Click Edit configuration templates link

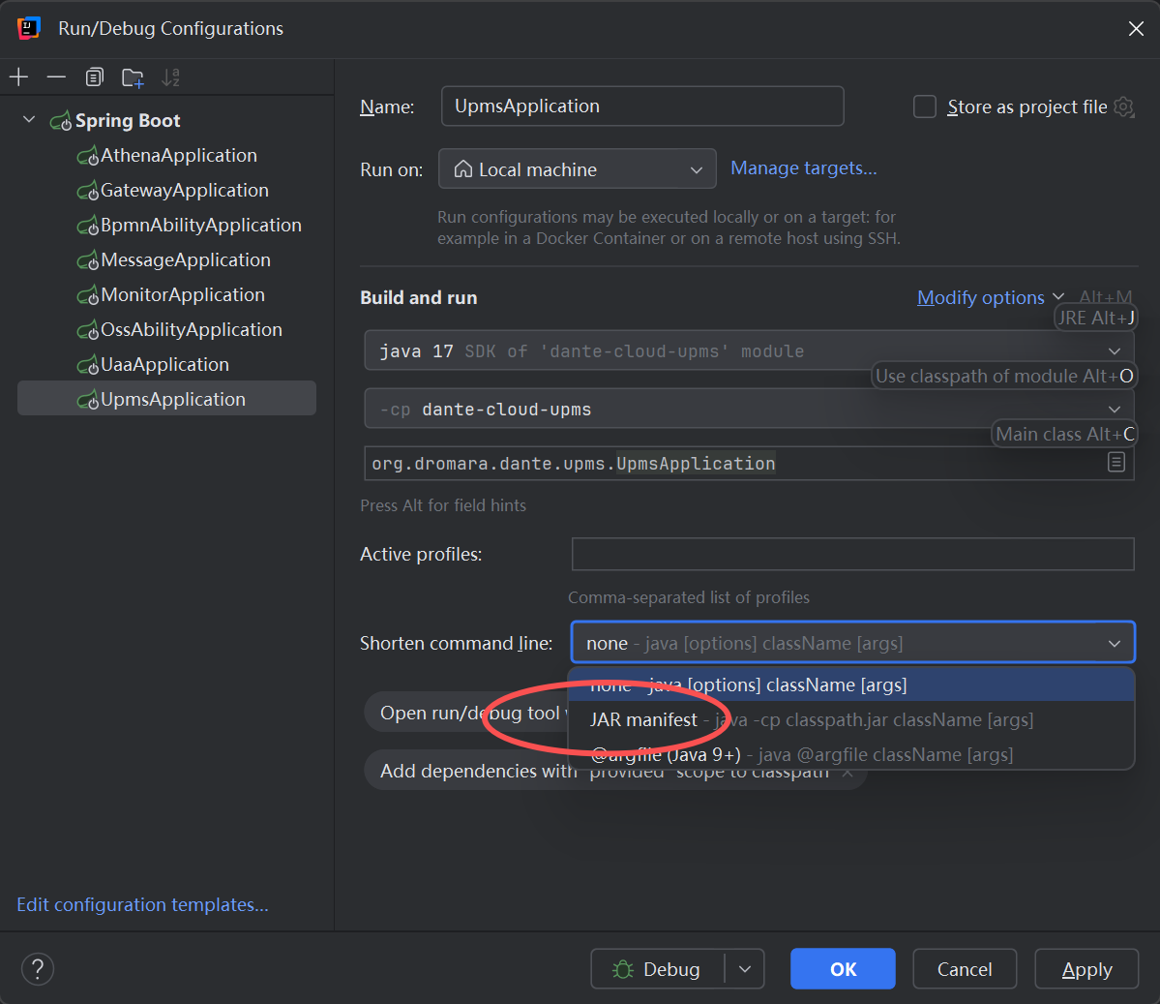pyautogui.click(x=142, y=904)
